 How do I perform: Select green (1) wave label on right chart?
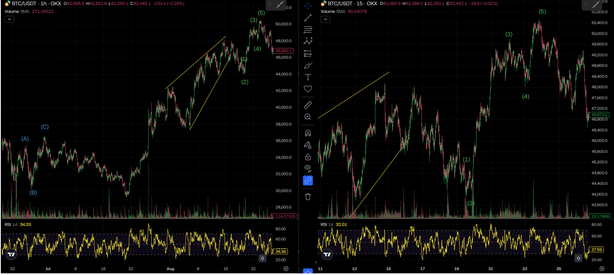[466, 159]
